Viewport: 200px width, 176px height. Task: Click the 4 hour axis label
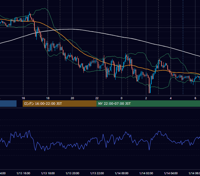171,98
